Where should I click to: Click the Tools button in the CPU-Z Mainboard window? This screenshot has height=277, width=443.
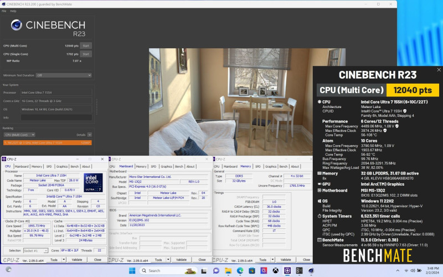158,259
